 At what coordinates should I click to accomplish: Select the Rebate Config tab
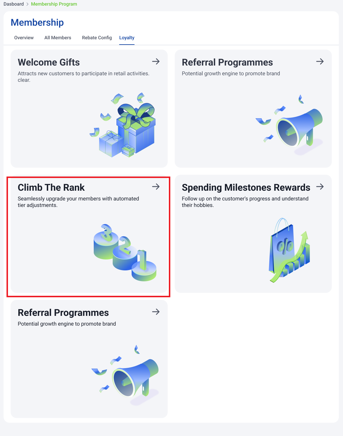[x=97, y=37]
